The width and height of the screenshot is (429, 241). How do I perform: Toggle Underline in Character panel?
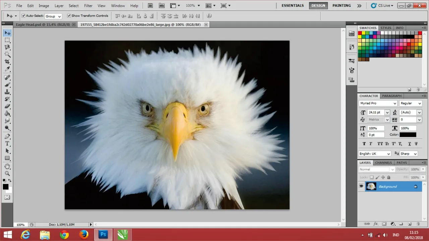point(409,144)
